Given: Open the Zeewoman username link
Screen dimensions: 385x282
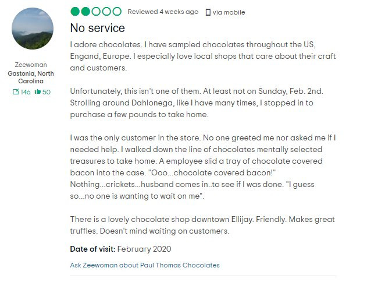Looking at the screenshot, I should [x=32, y=65].
